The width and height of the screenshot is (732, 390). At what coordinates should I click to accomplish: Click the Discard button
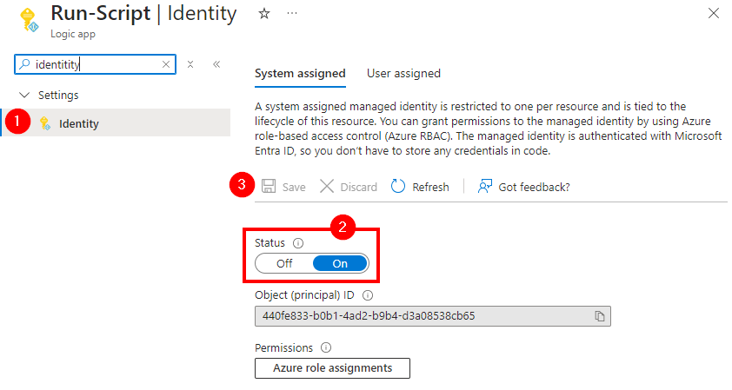(349, 187)
